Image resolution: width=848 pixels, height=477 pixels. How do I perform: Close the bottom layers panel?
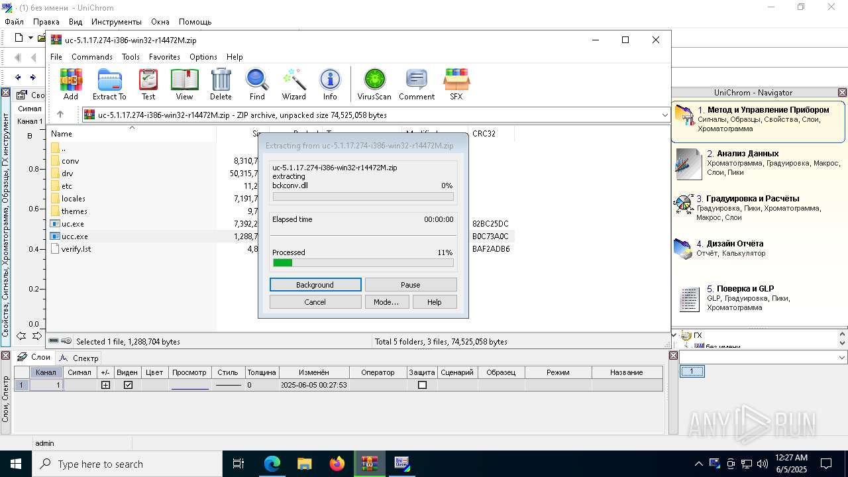coord(5,356)
